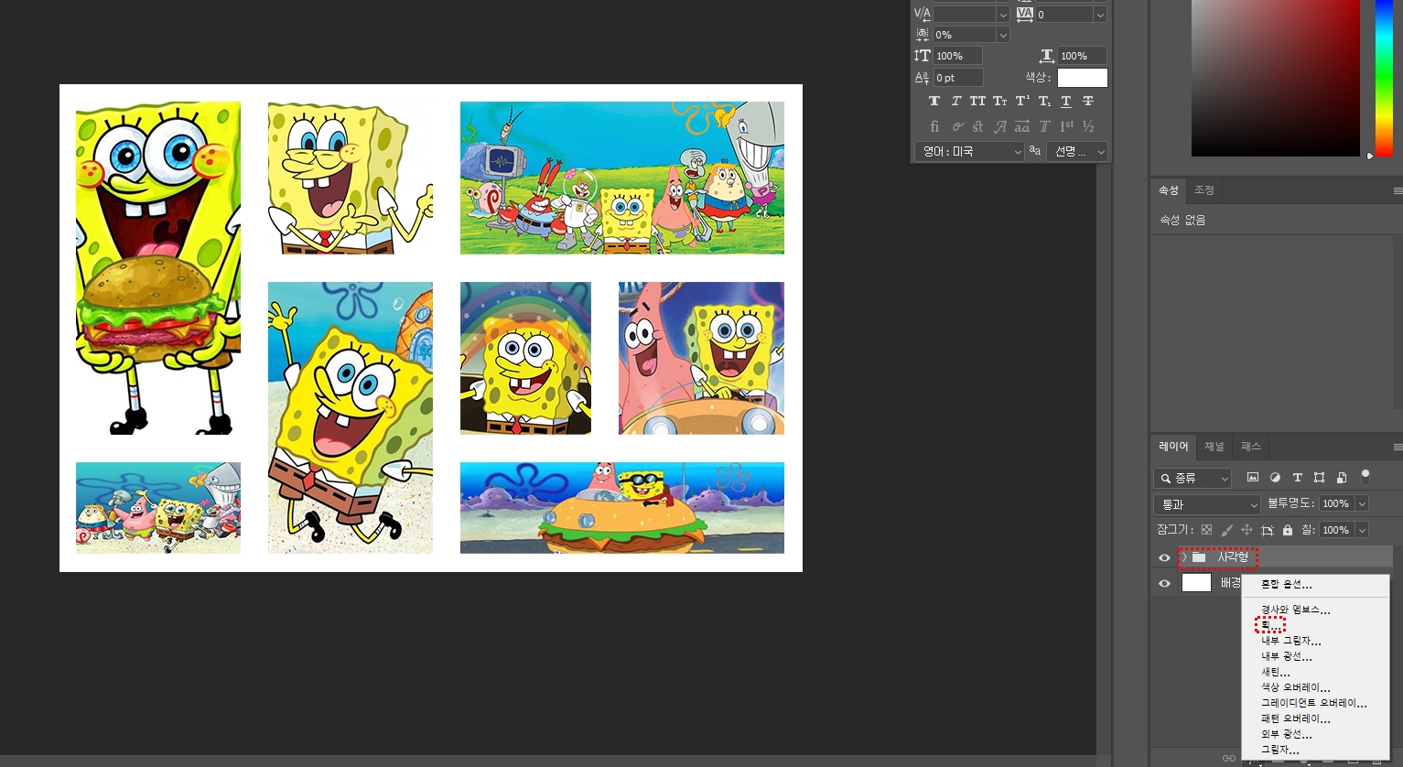Filter layers by pixel layers

pos(1253,478)
